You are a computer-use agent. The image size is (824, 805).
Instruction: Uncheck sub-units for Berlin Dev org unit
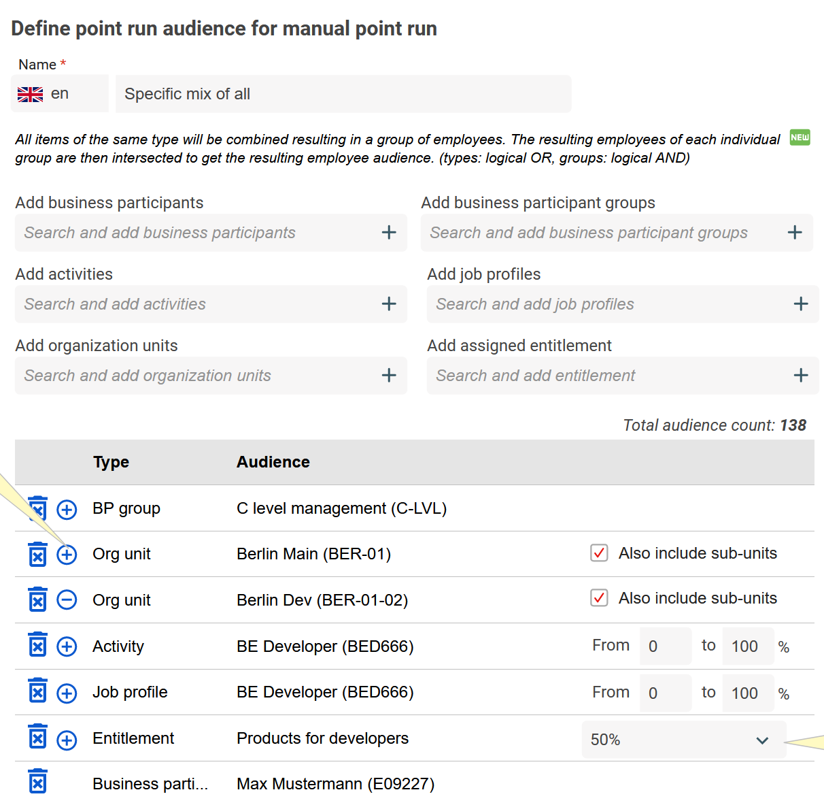pos(599,598)
